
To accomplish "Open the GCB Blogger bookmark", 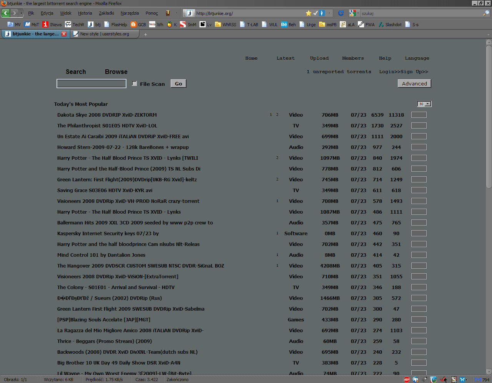I will tap(138, 24).
